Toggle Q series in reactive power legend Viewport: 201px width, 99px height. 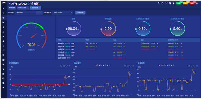click(x=160, y=65)
